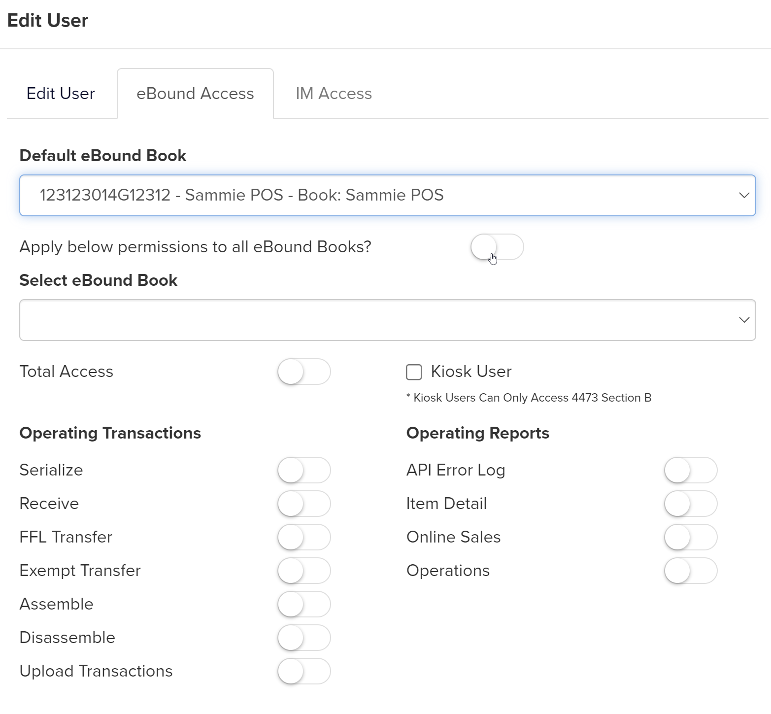
Task: Enable the Total Access toggle
Action: 304,372
